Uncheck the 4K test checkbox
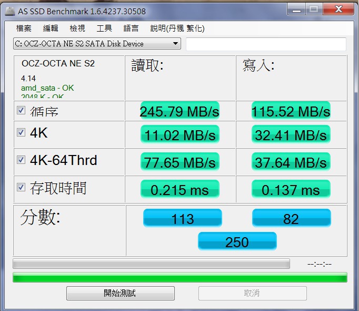Screen dimensions: 359x311 tap(21, 132)
